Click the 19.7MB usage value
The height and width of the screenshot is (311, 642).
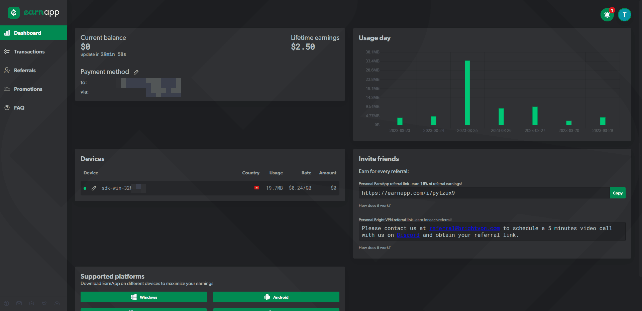tap(274, 188)
